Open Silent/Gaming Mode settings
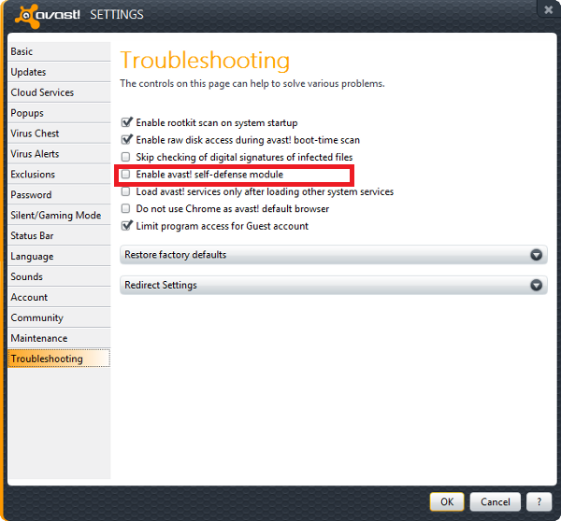 [x=59, y=215]
